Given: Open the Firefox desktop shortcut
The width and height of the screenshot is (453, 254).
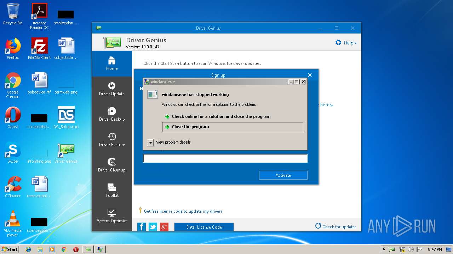Looking at the screenshot, I should tap(13, 49).
